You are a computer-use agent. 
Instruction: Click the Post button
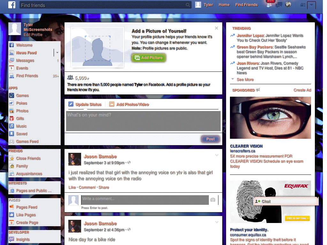point(210,139)
